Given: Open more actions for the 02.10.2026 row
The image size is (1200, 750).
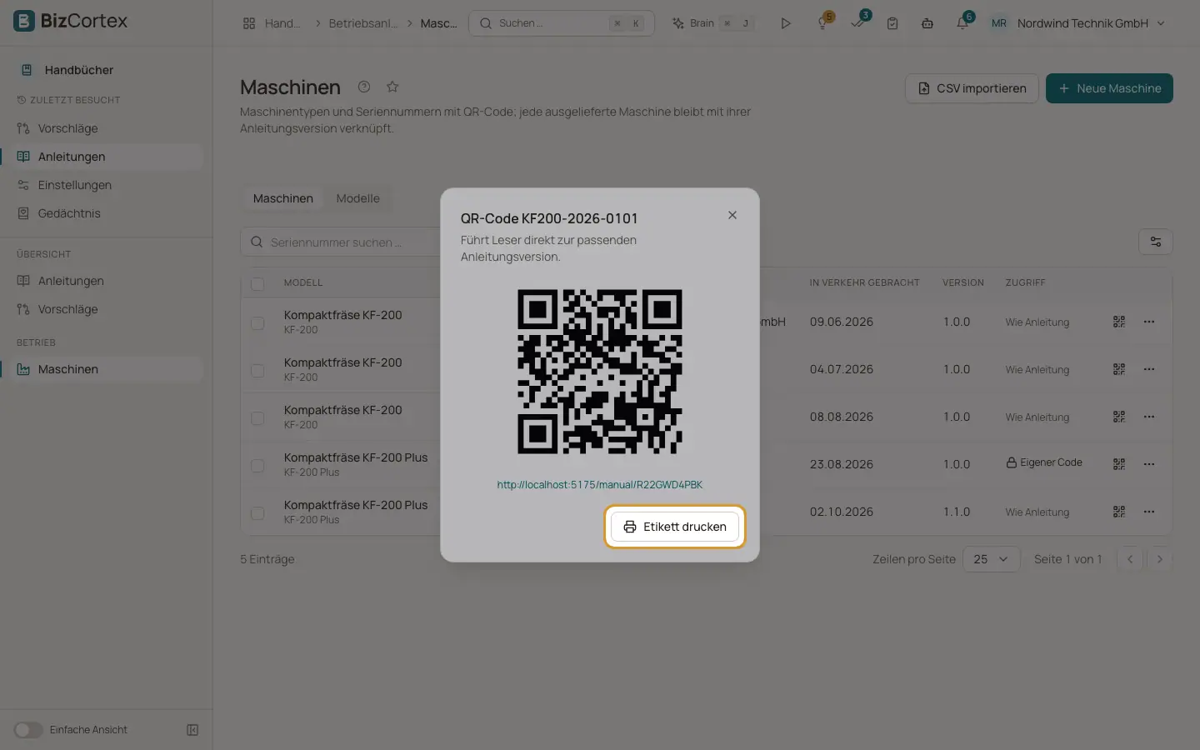Looking at the screenshot, I should [1149, 512].
